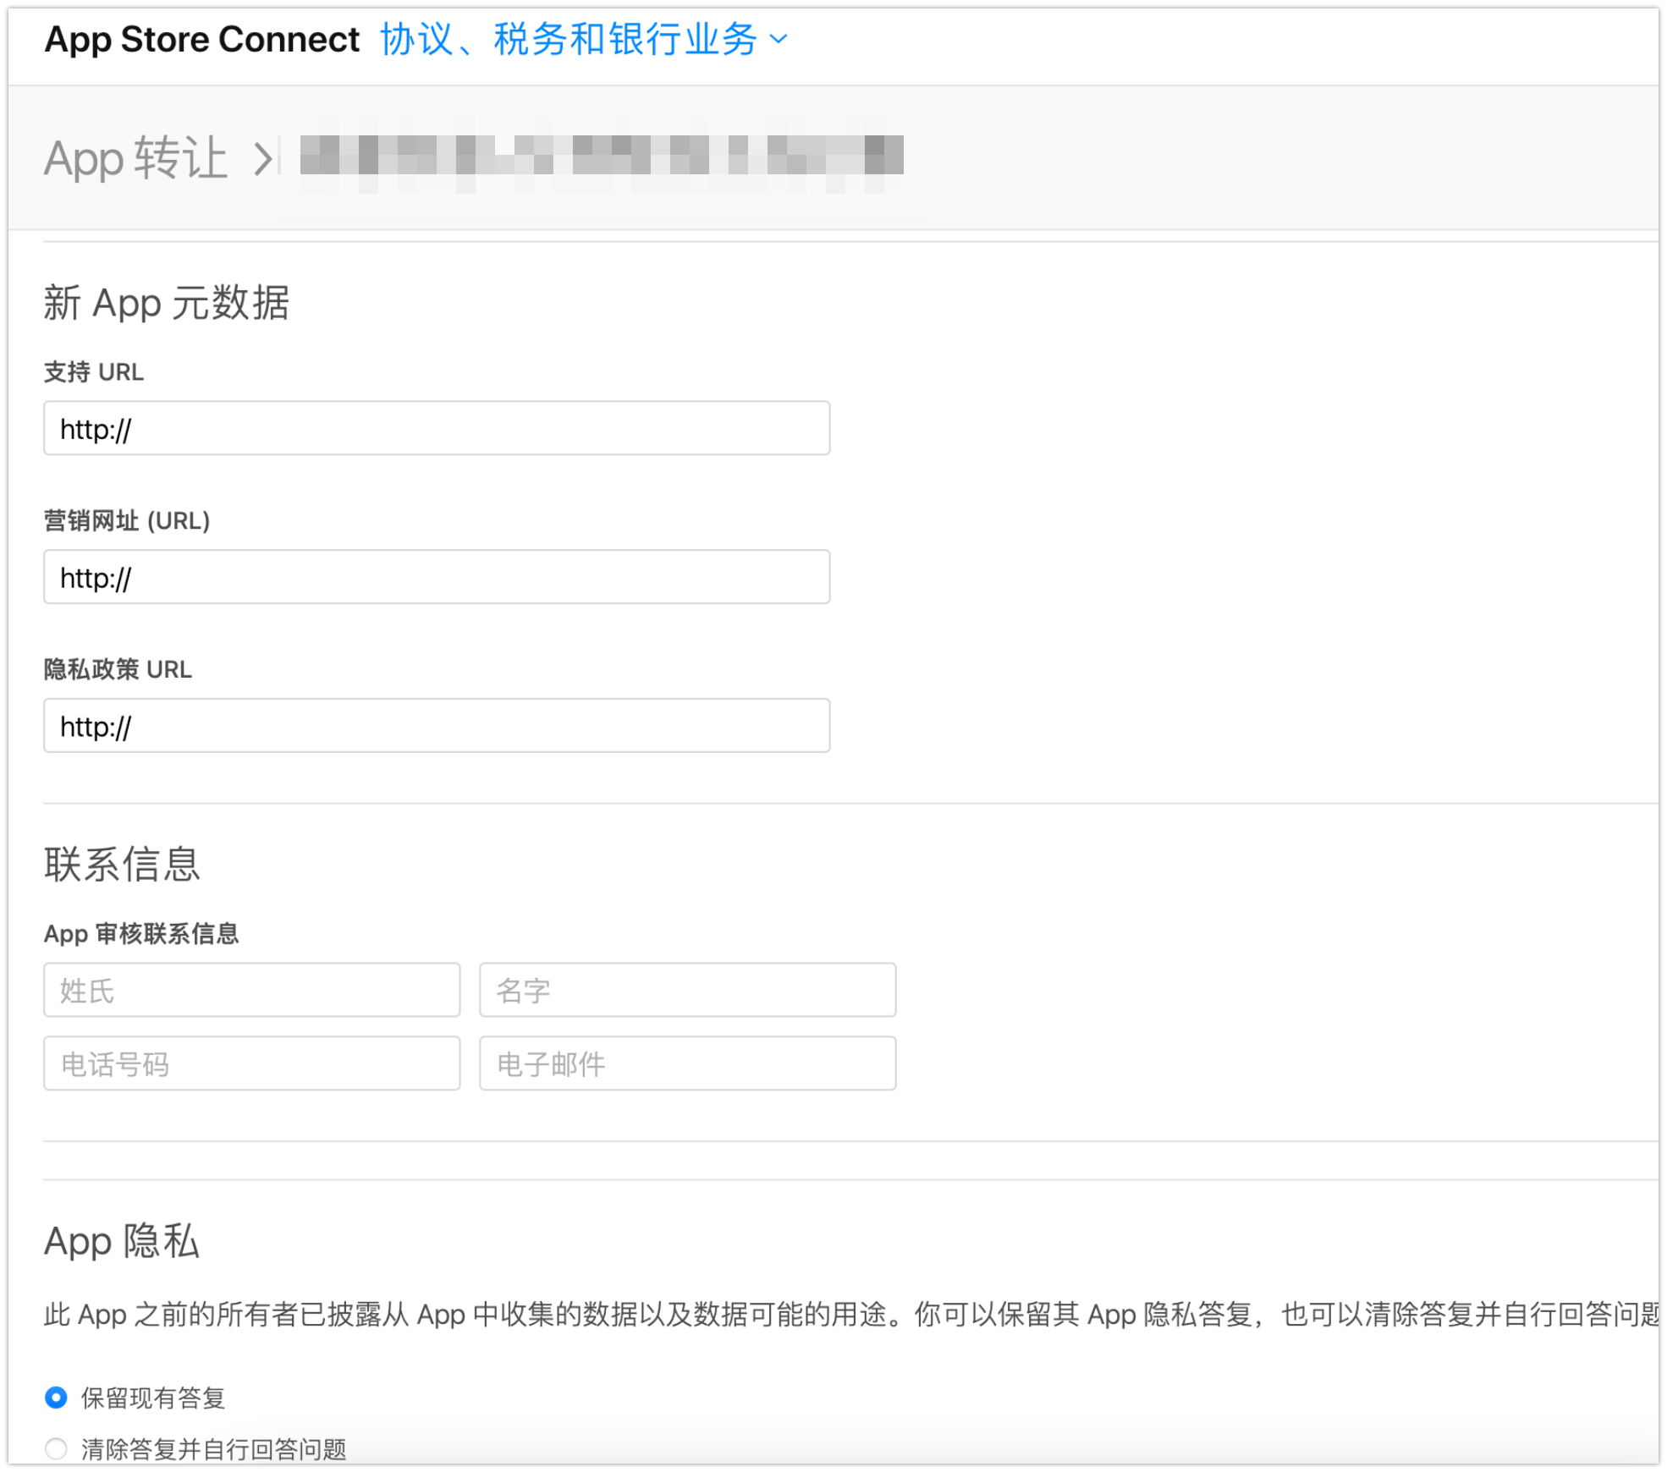Select the 保留现有答复 radio button

(56, 1398)
